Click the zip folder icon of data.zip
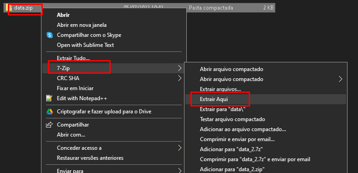 [x=10, y=8]
